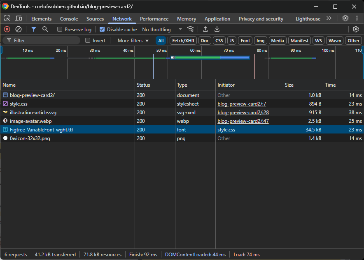364x260 pixels.
Task: Stop recording network log
Action: 7,29
